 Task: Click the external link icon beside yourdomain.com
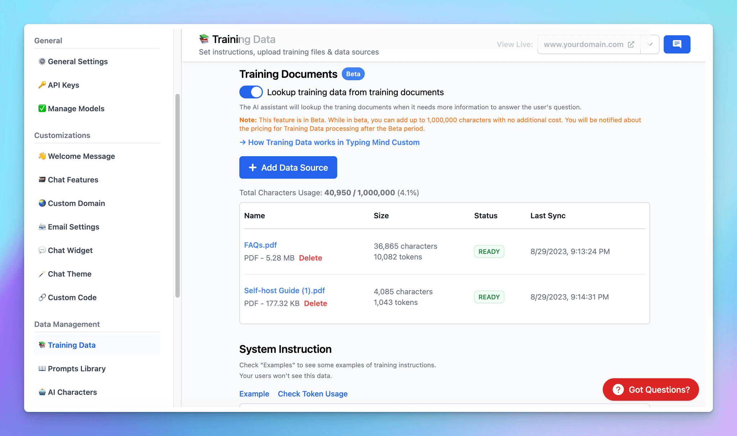click(632, 44)
